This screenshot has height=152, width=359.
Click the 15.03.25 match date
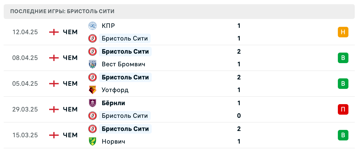pyautogui.click(x=25, y=135)
